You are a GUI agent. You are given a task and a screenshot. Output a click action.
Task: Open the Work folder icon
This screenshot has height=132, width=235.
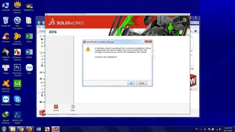click(x=29, y=22)
